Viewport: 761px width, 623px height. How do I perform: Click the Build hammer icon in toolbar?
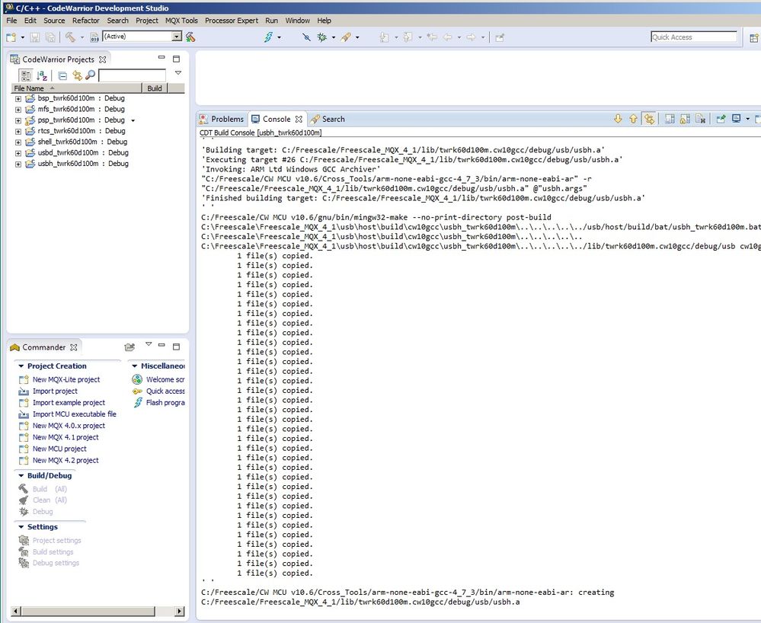[69, 37]
